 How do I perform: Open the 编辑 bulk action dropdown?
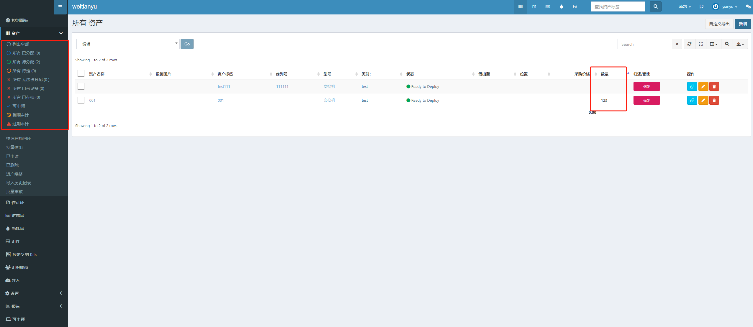pos(128,44)
